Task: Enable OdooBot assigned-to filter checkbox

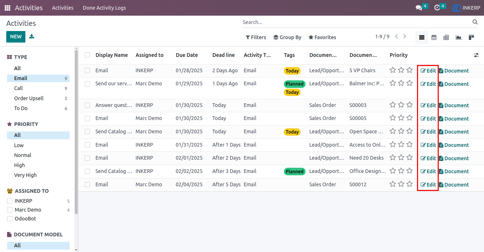Action: 10,219
